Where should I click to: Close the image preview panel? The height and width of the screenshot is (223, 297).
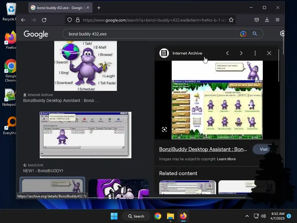269,53
